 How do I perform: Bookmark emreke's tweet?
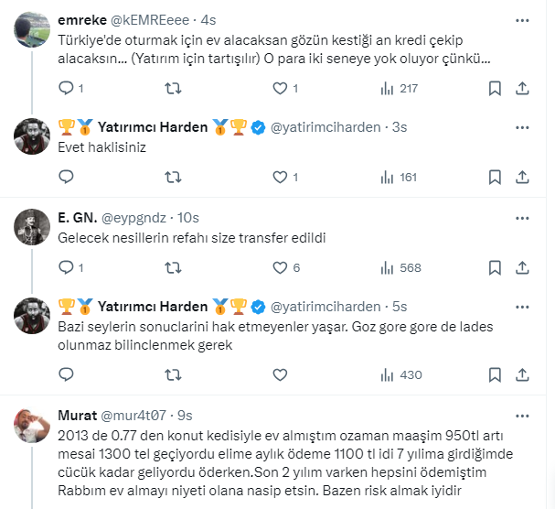pos(495,88)
